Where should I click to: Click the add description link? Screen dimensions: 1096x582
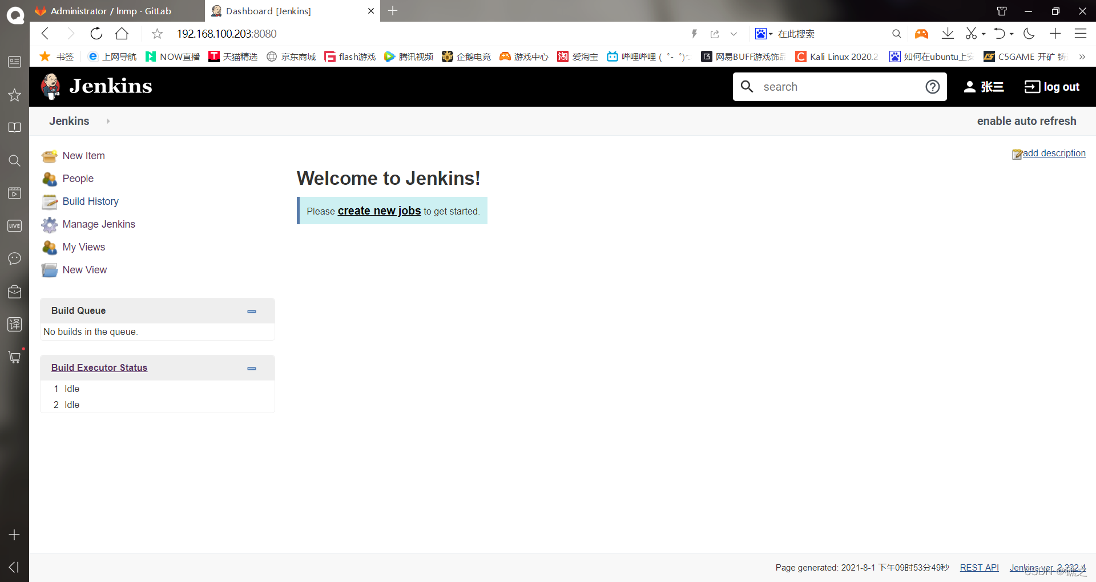[x=1054, y=153]
